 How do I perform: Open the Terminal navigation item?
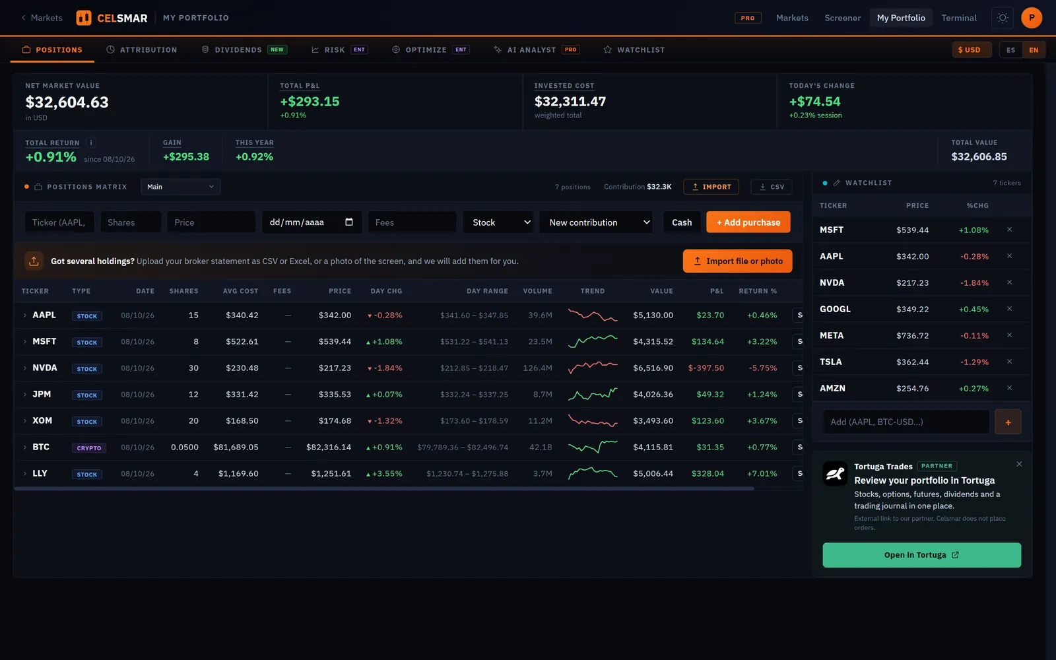point(958,18)
